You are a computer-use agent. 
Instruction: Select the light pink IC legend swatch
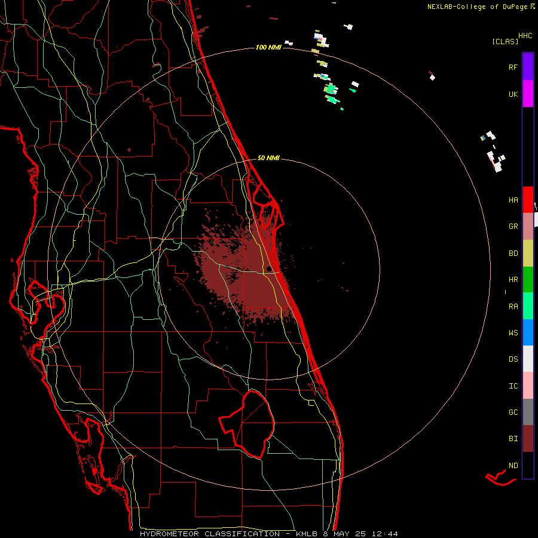528,386
